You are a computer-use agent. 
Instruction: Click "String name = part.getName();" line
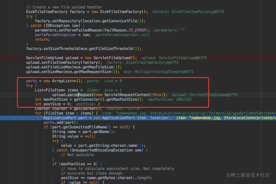83,132
